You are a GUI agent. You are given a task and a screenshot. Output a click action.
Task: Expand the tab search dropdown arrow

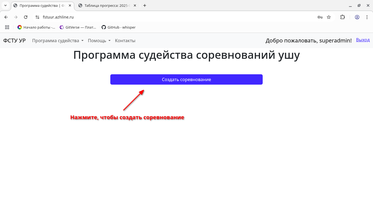pyautogui.click(x=5, y=5)
